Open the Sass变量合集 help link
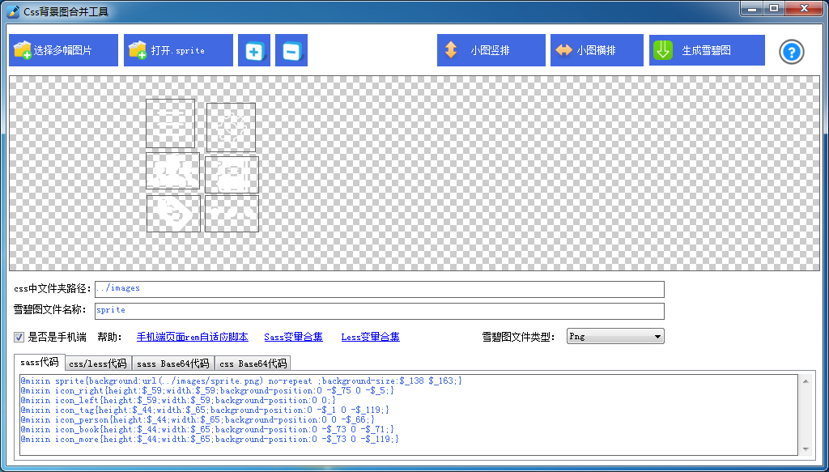829x472 pixels. click(x=293, y=337)
